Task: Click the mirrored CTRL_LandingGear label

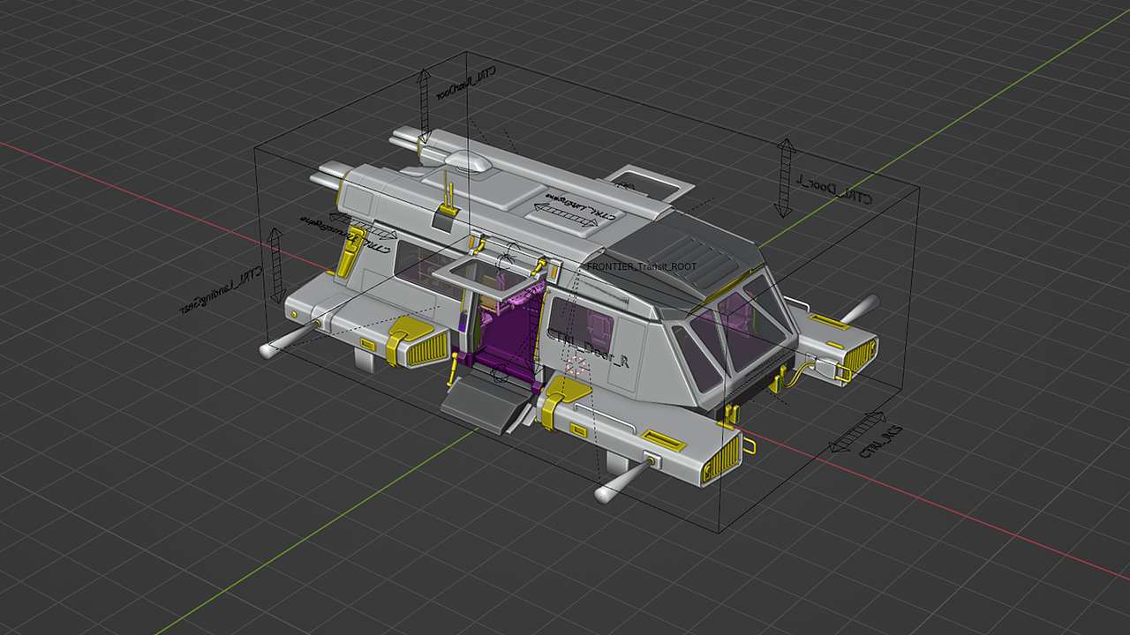Action: [x=221, y=288]
